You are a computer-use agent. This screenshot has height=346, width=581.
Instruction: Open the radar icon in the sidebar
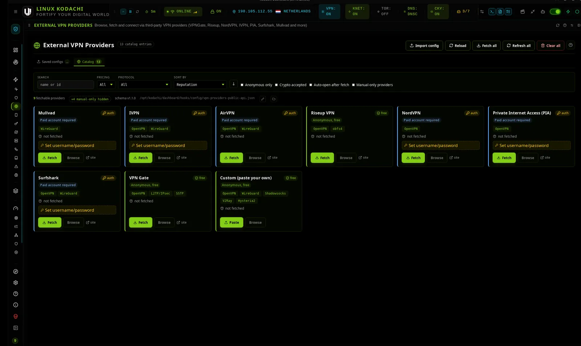click(x=16, y=62)
